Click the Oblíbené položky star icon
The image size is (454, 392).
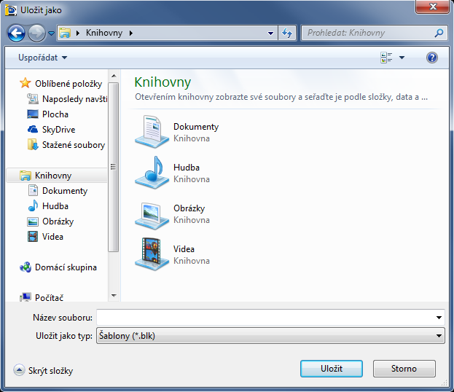(x=26, y=83)
